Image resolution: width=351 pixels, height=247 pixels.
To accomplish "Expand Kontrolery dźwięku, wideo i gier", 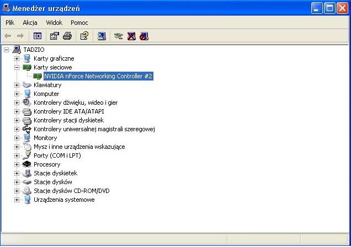I will (x=17, y=103).
